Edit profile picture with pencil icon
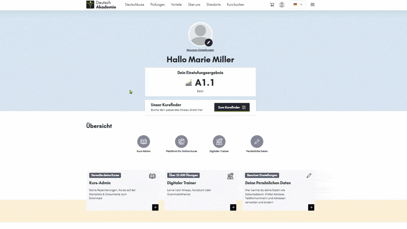 209,42
